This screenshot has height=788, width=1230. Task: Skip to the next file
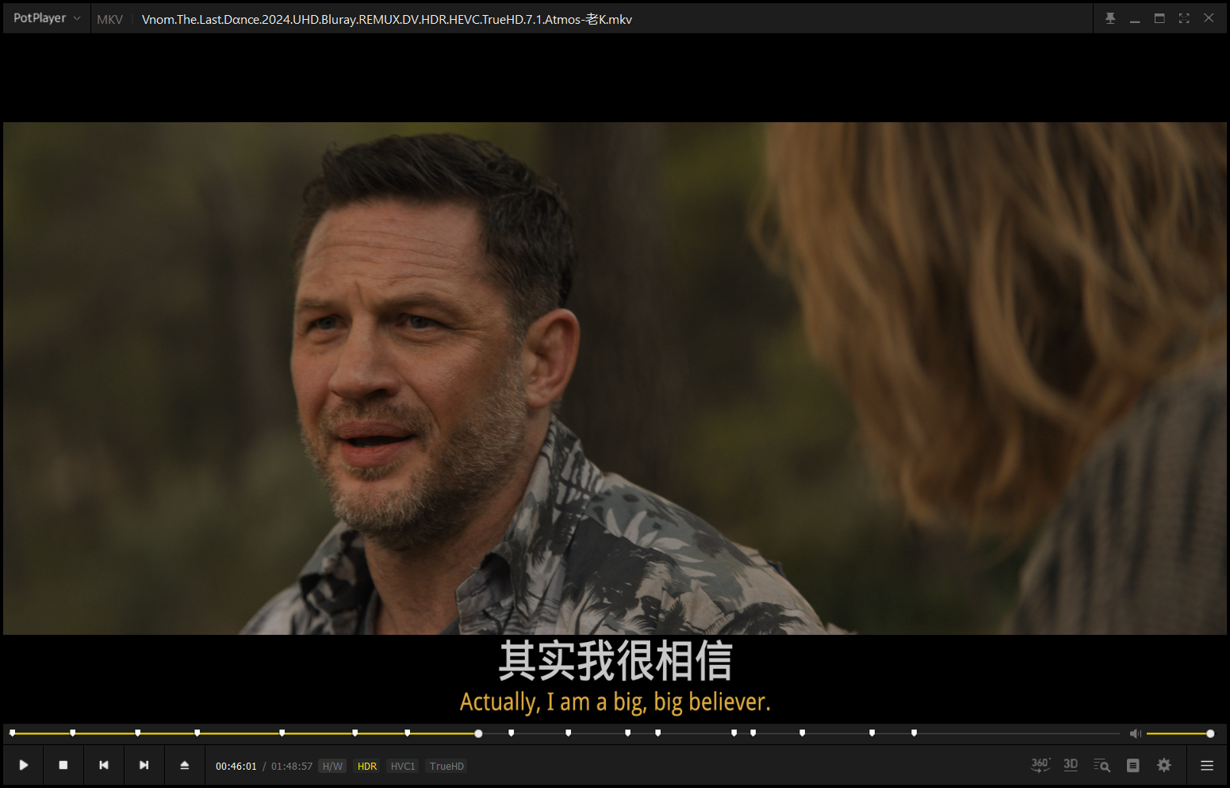pyautogui.click(x=144, y=765)
